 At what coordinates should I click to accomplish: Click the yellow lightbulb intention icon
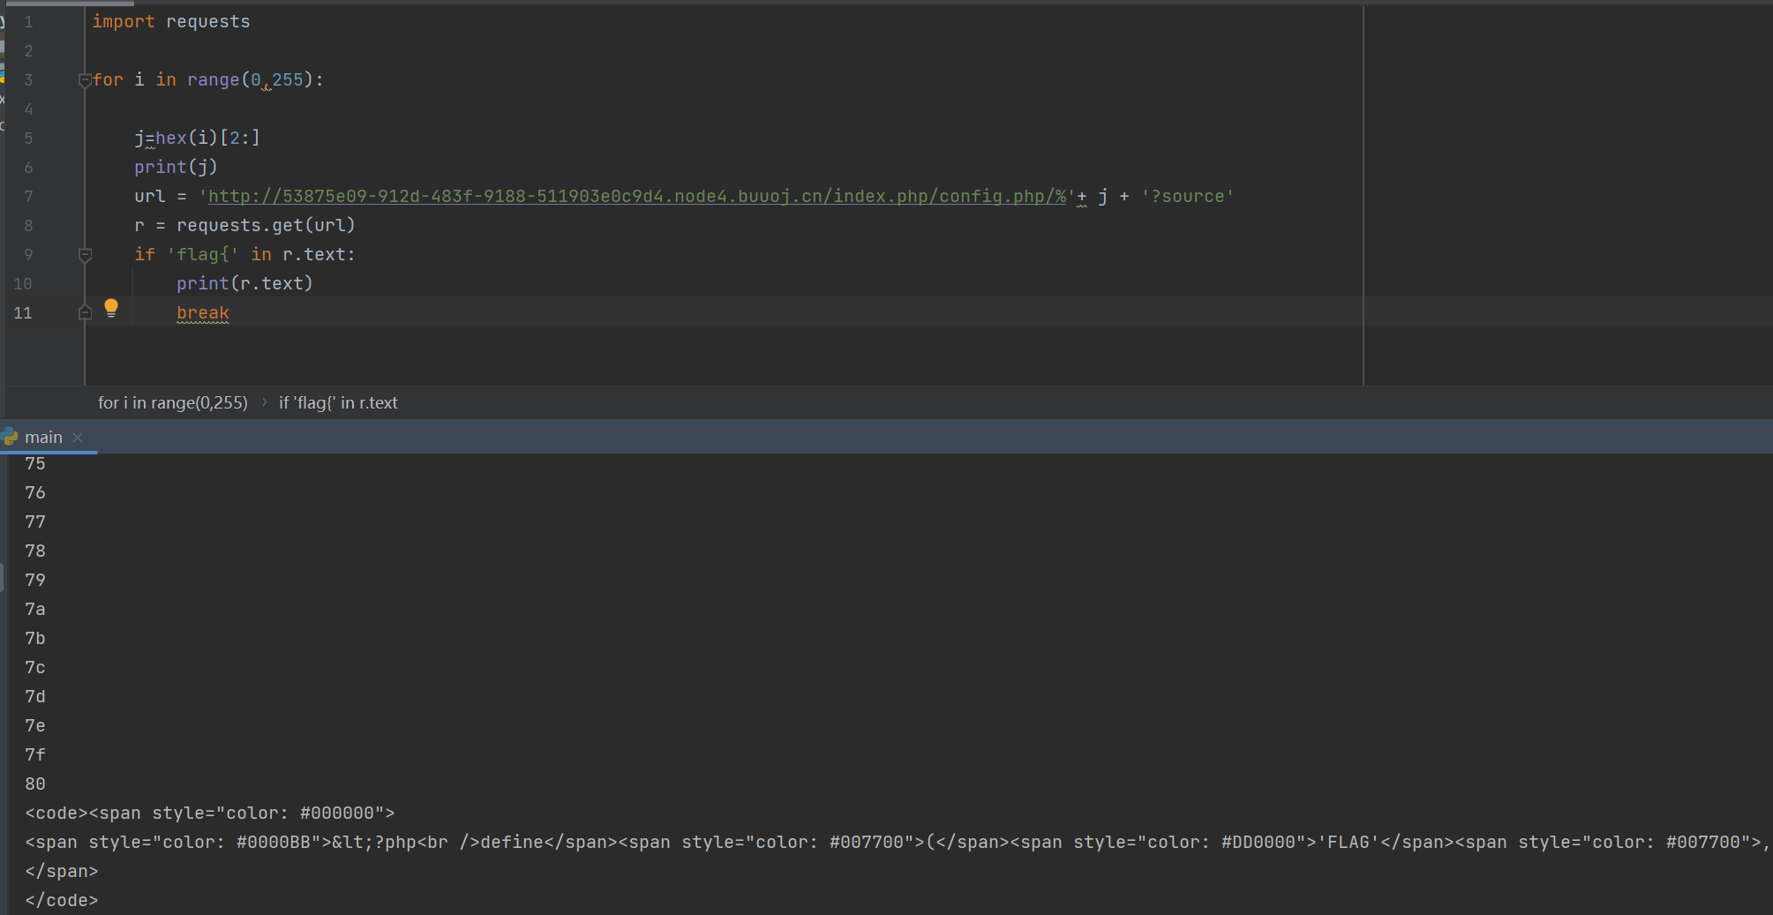tap(111, 308)
